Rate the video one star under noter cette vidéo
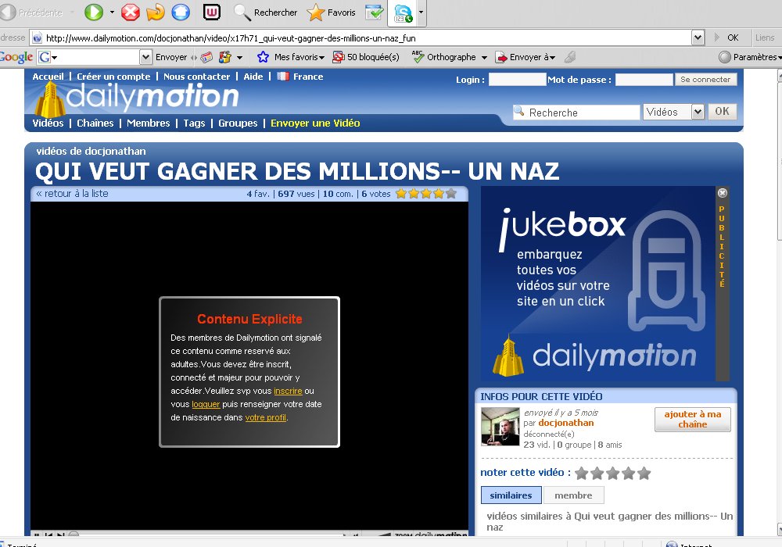Screen dimensions: 782x547 point(581,474)
